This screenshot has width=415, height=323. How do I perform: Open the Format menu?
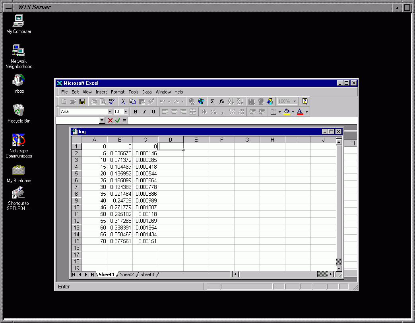click(x=118, y=92)
